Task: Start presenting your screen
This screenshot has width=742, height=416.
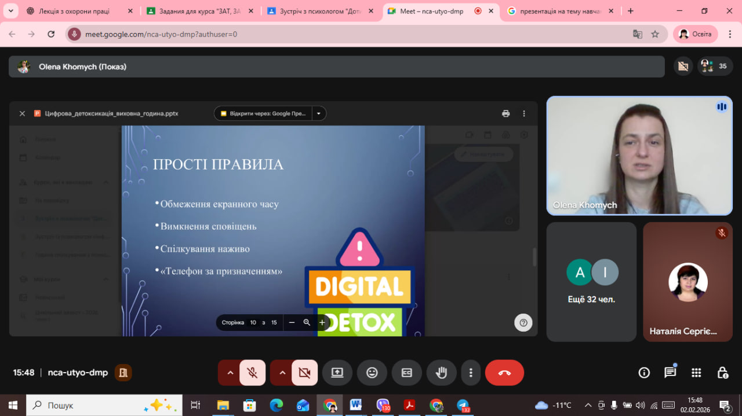Action: click(337, 373)
